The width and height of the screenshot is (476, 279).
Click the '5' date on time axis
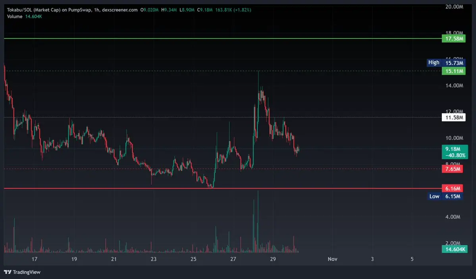click(412, 259)
